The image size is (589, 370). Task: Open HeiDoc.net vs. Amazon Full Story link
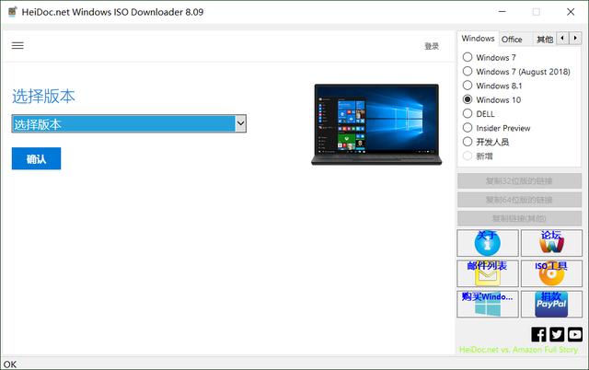tap(518, 350)
